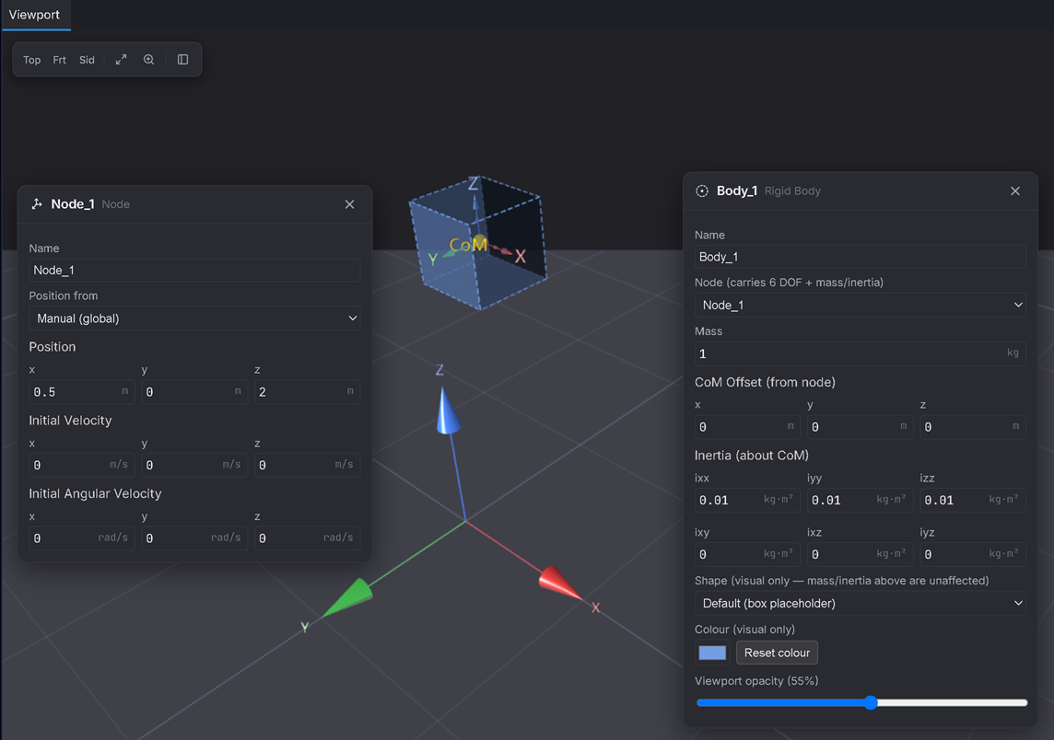Image resolution: width=1054 pixels, height=740 pixels.
Task: Open the Position from dropdown
Action: click(194, 318)
